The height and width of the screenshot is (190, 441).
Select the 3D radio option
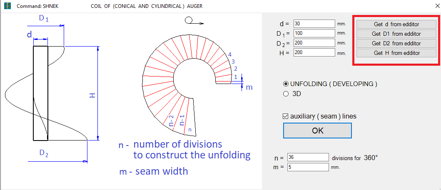click(x=292, y=94)
